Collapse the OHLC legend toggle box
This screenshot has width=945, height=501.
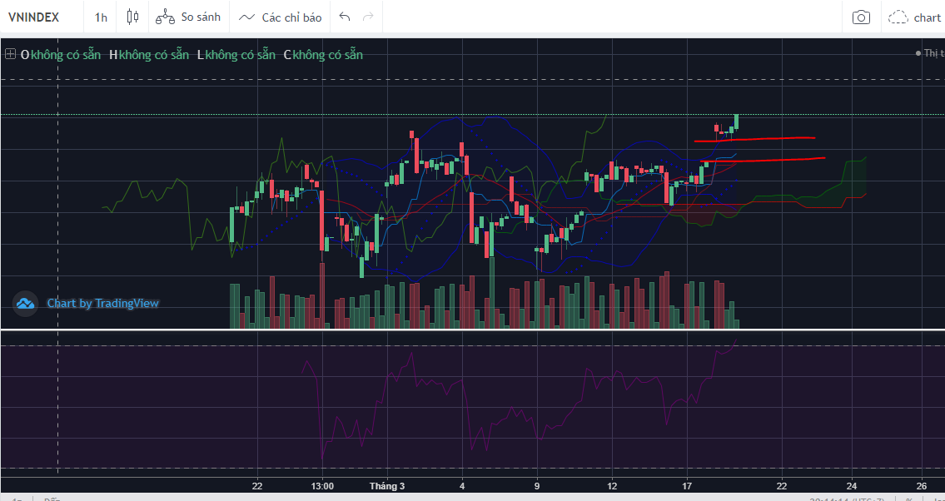click(x=10, y=54)
